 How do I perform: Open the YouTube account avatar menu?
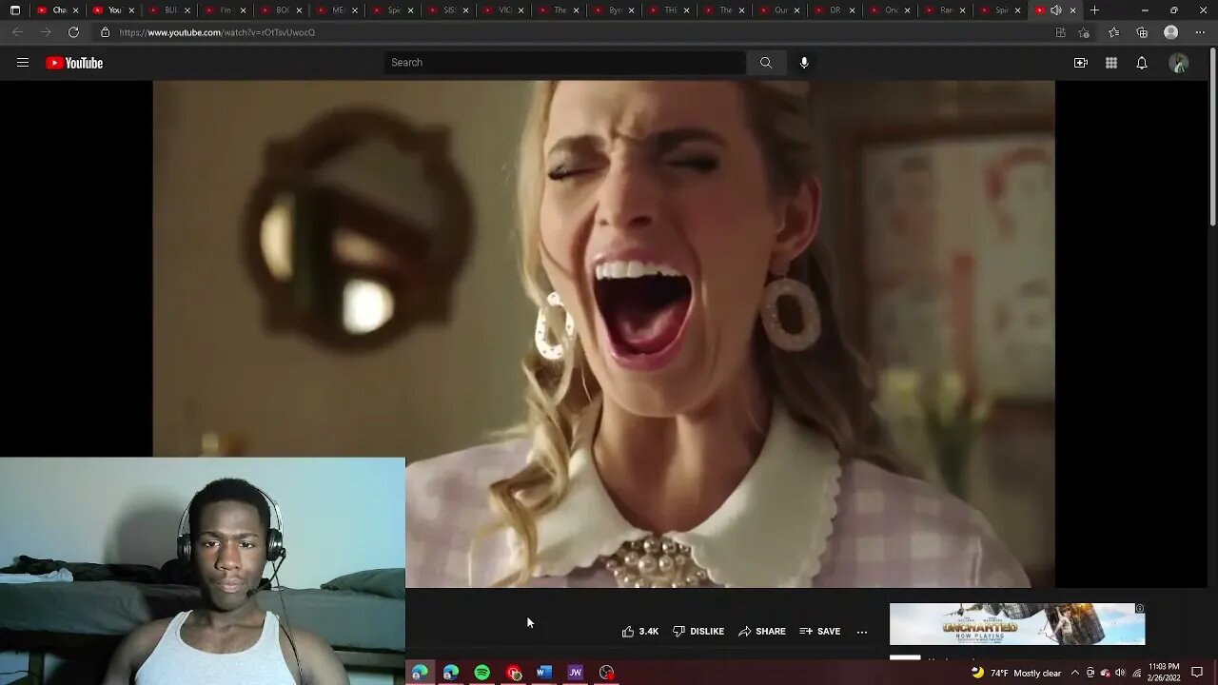click(1179, 63)
